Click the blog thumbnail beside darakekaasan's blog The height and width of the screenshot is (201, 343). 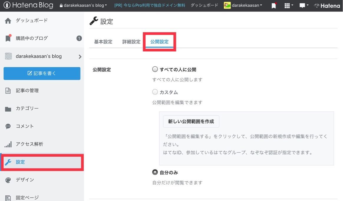click(x=8, y=56)
